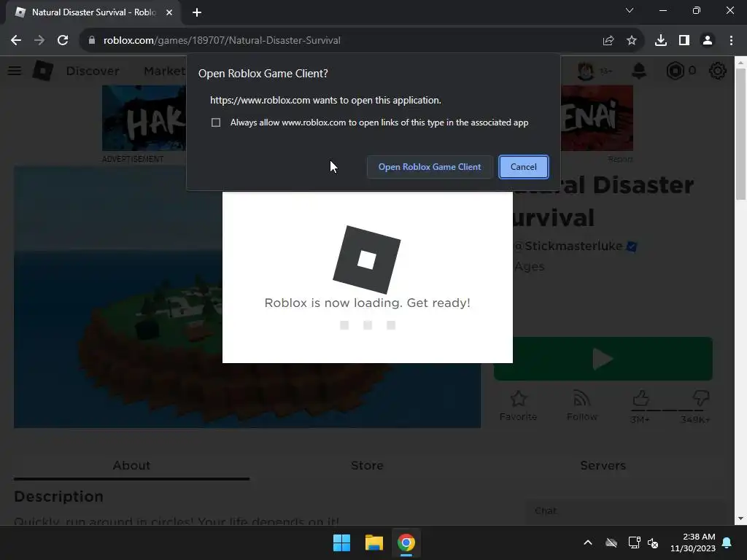Open Roblox notifications bell
The image size is (747, 560).
coord(639,71)
